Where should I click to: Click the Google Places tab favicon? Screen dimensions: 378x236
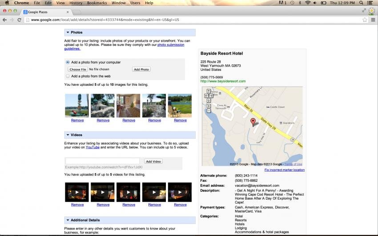25,12
